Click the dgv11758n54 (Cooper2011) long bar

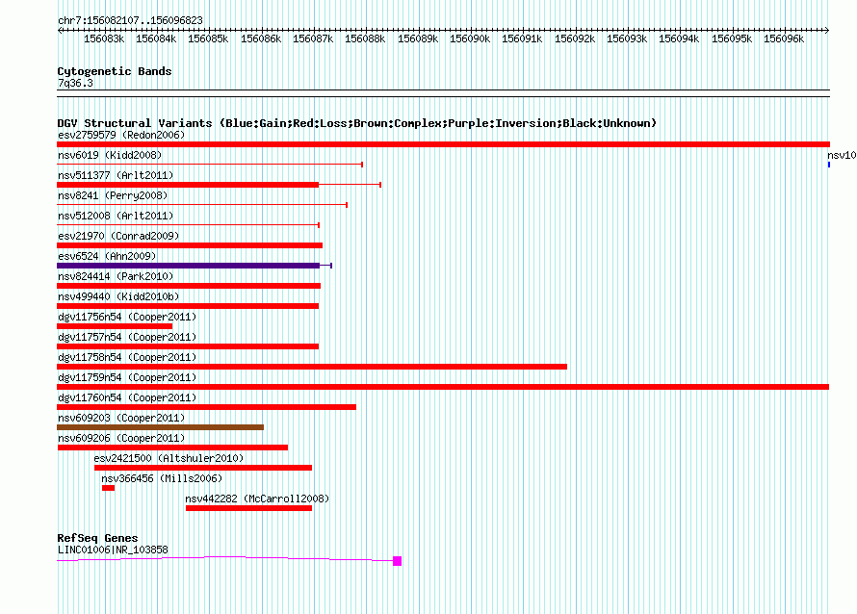[312, 367]
